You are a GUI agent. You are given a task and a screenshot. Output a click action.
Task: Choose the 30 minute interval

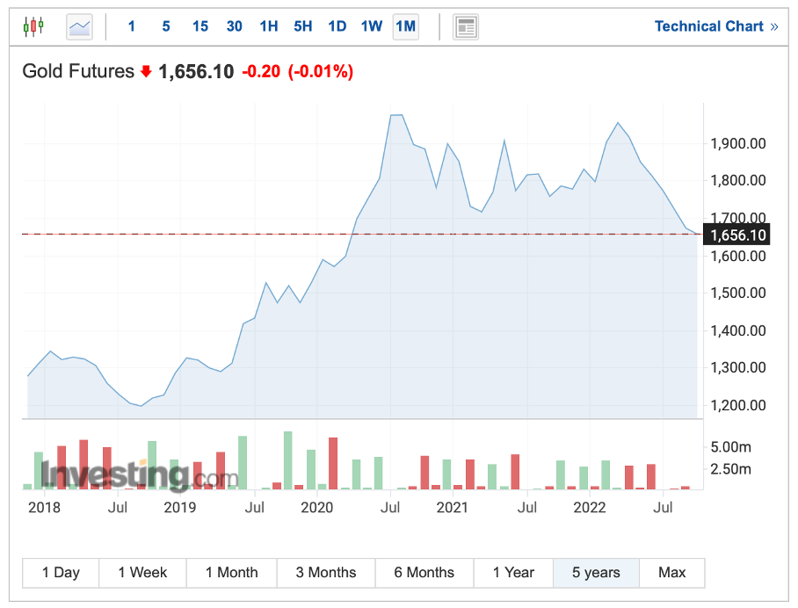point(234,26)
